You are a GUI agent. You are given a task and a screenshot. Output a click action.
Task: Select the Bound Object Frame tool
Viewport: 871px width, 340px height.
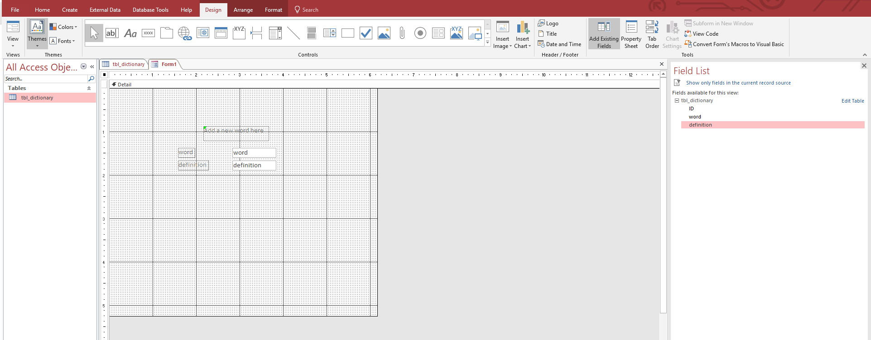457,33
